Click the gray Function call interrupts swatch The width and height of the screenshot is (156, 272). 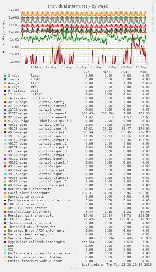5,216
